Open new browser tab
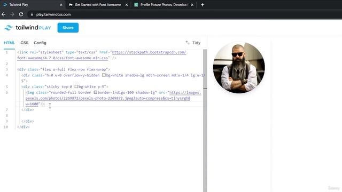Viewport: 342px width, 192px height. (203, 5)
